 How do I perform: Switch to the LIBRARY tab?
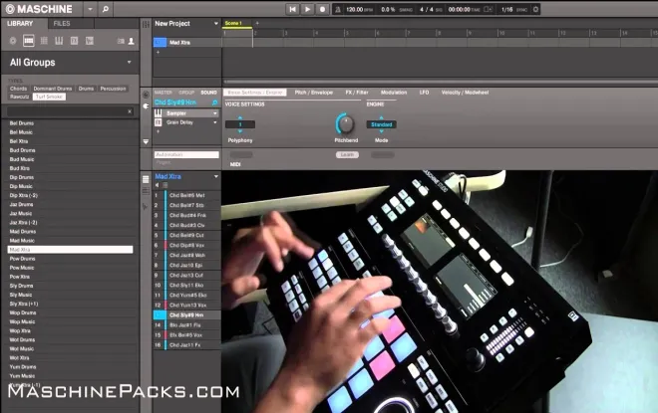coord(20,24)
